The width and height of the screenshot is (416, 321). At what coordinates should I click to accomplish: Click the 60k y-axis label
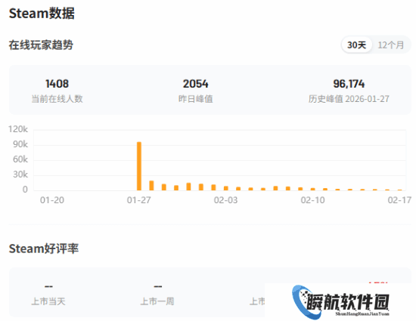tap(20, 159)
